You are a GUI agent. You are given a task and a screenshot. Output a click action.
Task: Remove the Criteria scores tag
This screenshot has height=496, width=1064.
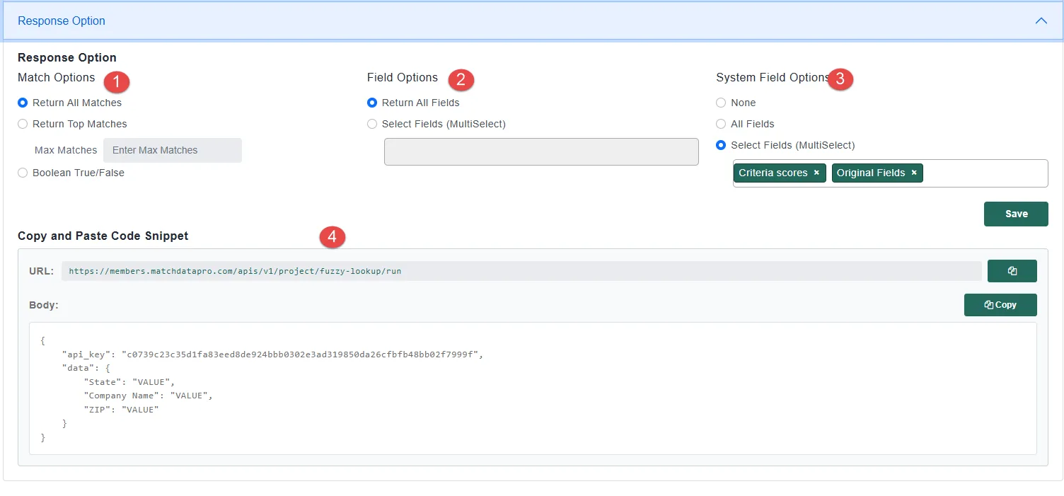click(x=816, y=173)
